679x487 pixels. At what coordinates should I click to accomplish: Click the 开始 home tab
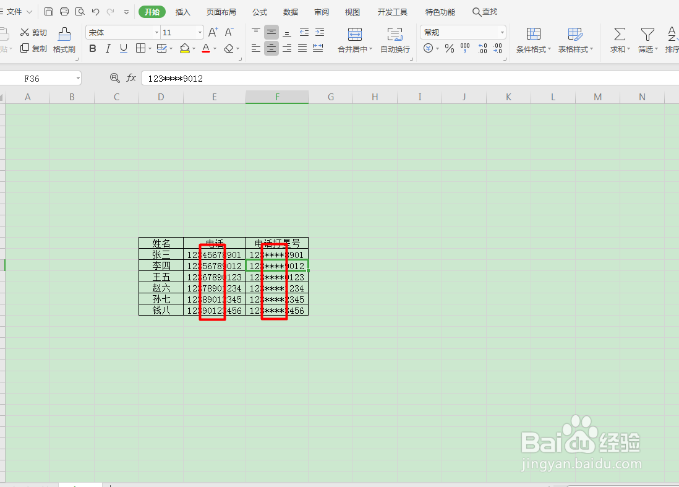pyautogui.click(x=152, y=12)
